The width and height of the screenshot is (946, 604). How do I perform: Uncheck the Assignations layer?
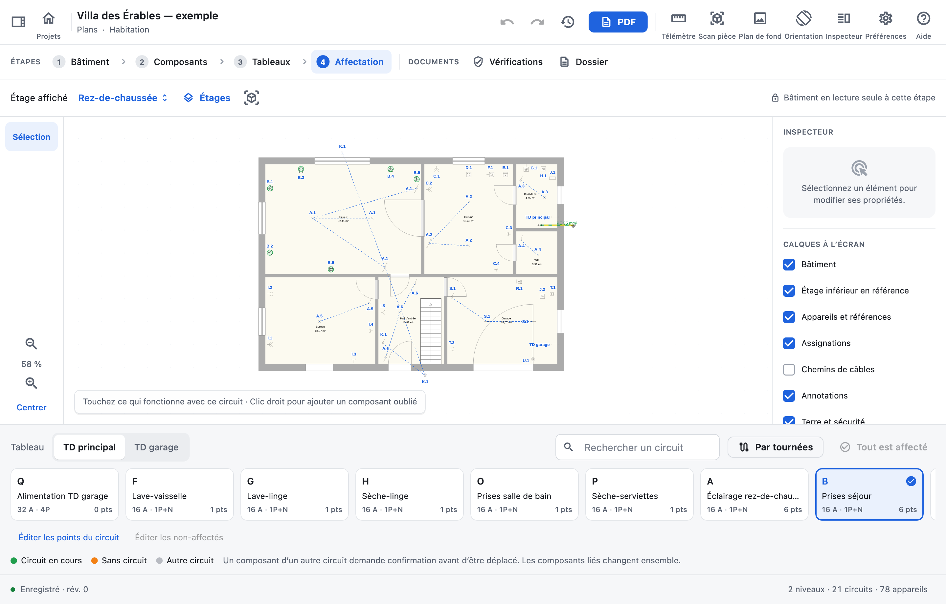pos(789,343)
